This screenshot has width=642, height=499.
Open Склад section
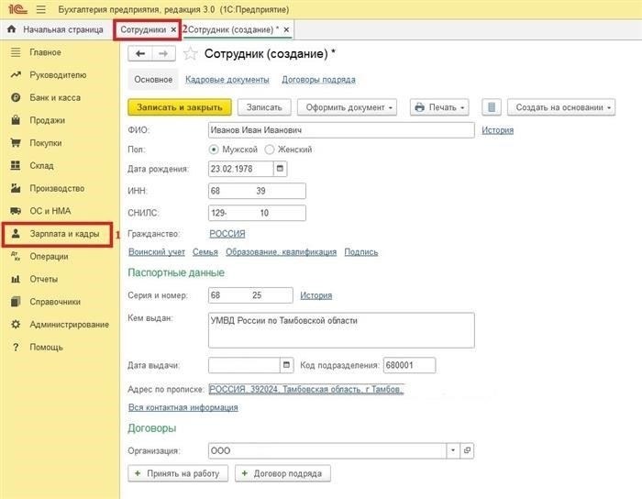point(61,165)
